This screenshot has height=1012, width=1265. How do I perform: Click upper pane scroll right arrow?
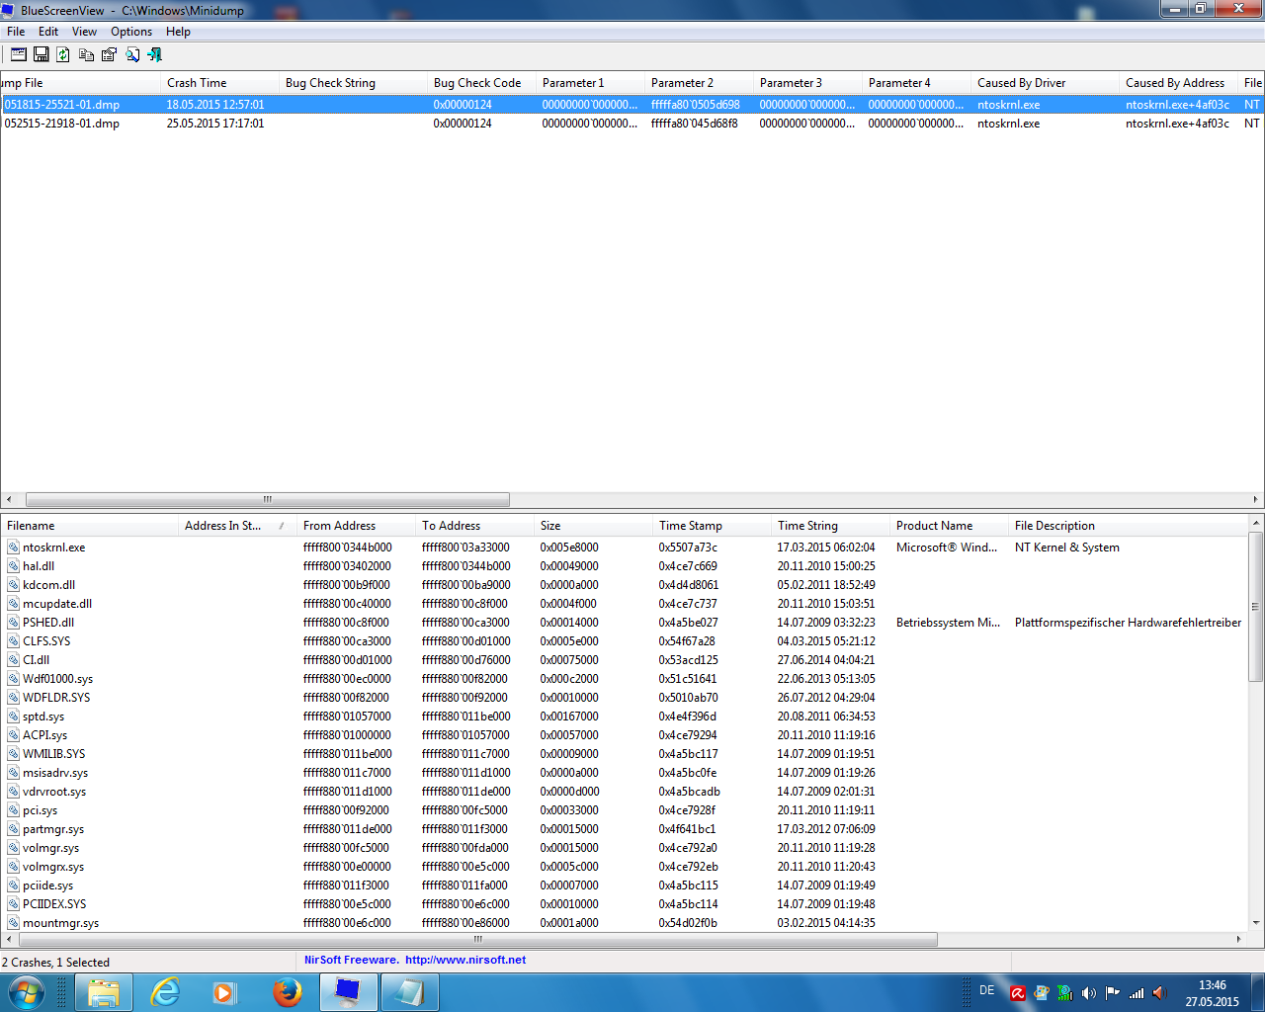pos(1256,499)
